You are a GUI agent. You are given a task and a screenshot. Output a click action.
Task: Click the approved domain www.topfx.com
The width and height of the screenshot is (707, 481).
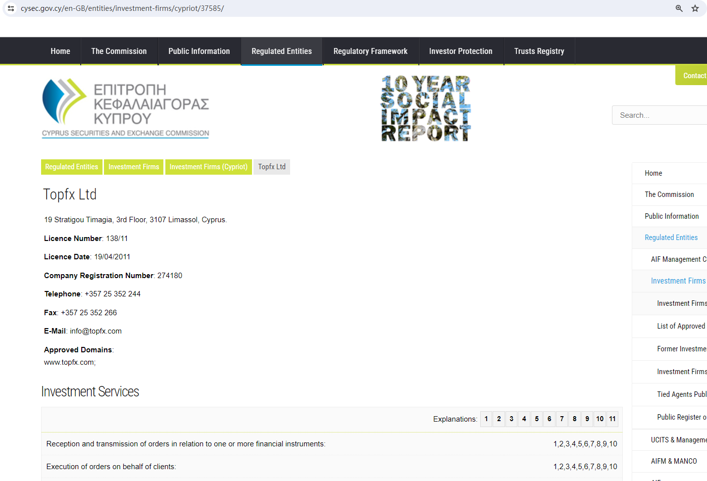69,362
